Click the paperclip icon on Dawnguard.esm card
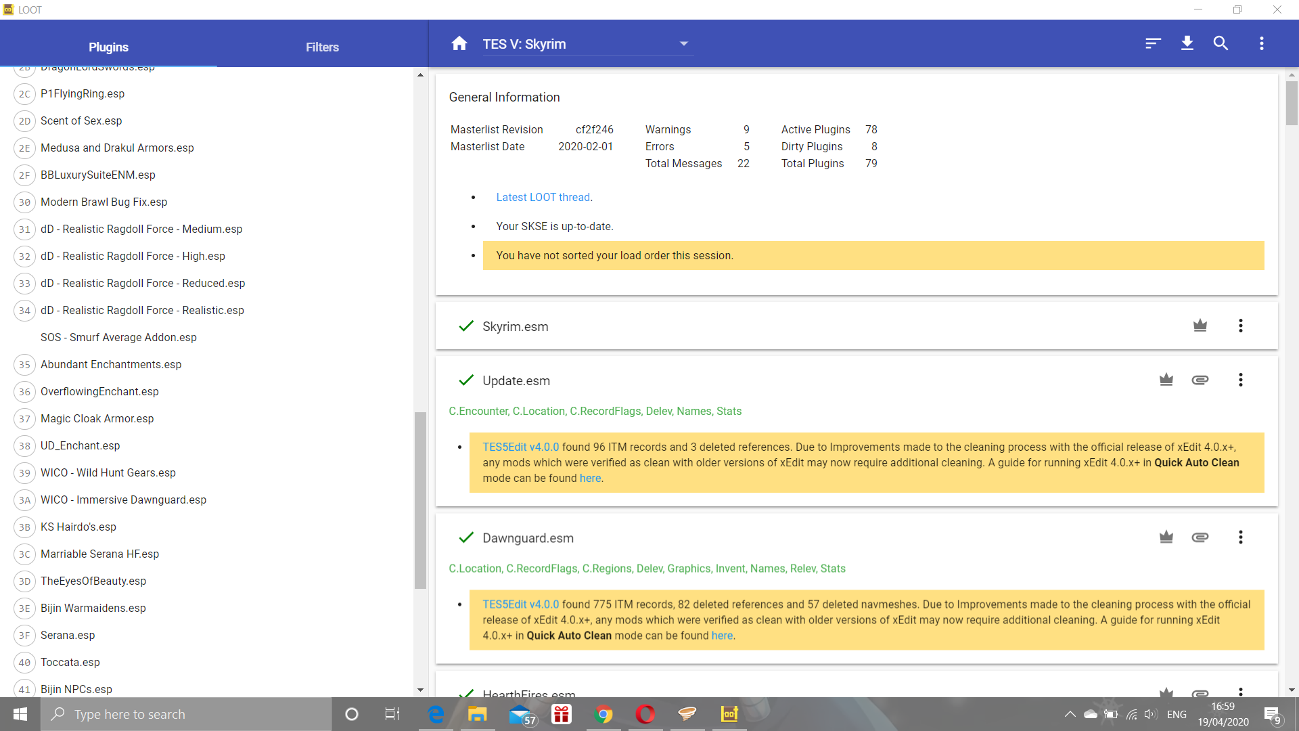The height and width of the screenshot is (731, 1299). [x=1200, y=537]
